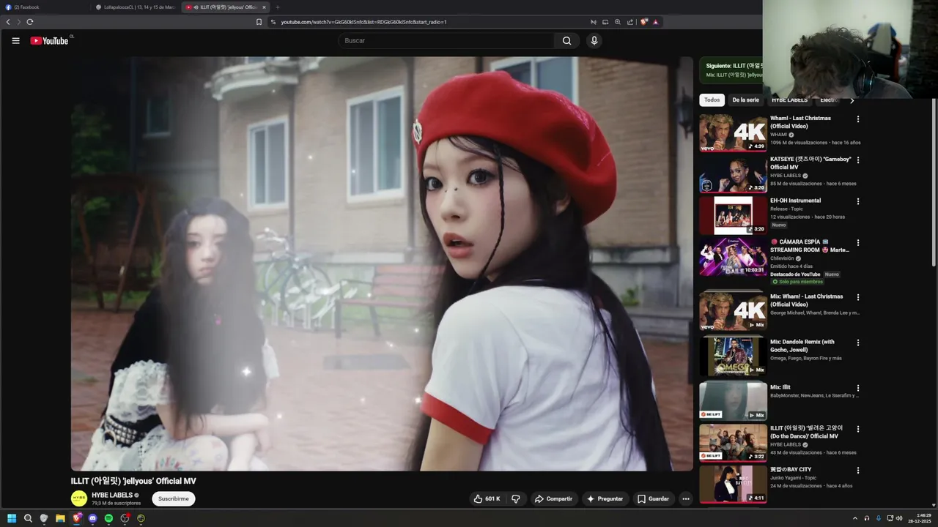Open the address bar share icon
938x527 pixels.
[x=630, y=22]
